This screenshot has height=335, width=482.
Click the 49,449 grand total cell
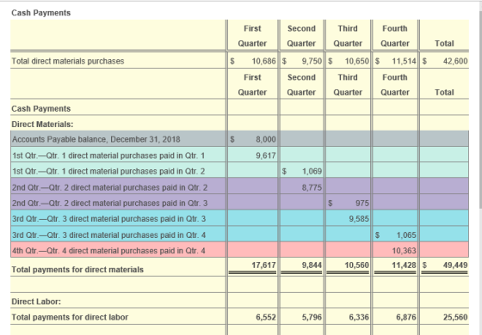(444, 265)
